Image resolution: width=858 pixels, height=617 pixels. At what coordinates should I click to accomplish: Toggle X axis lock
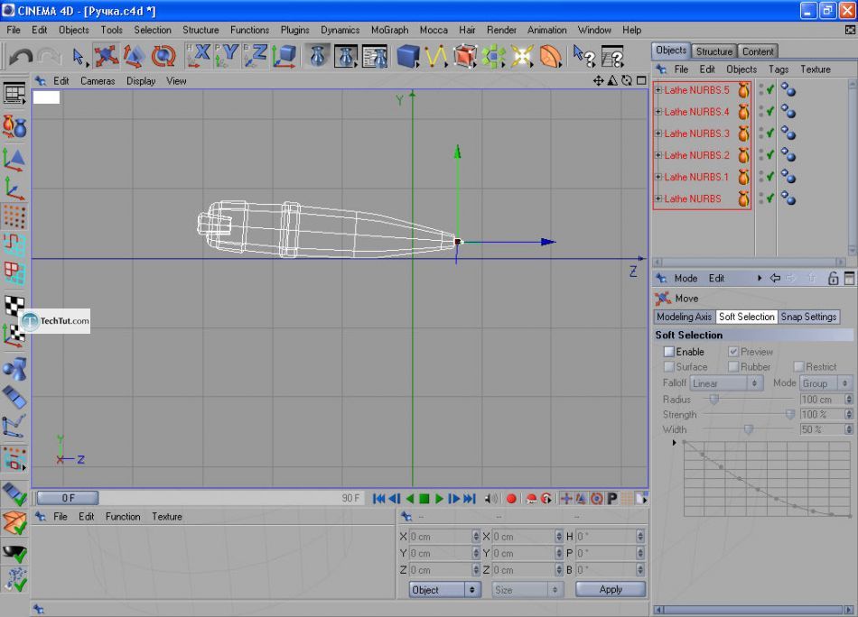coord(198,56)
